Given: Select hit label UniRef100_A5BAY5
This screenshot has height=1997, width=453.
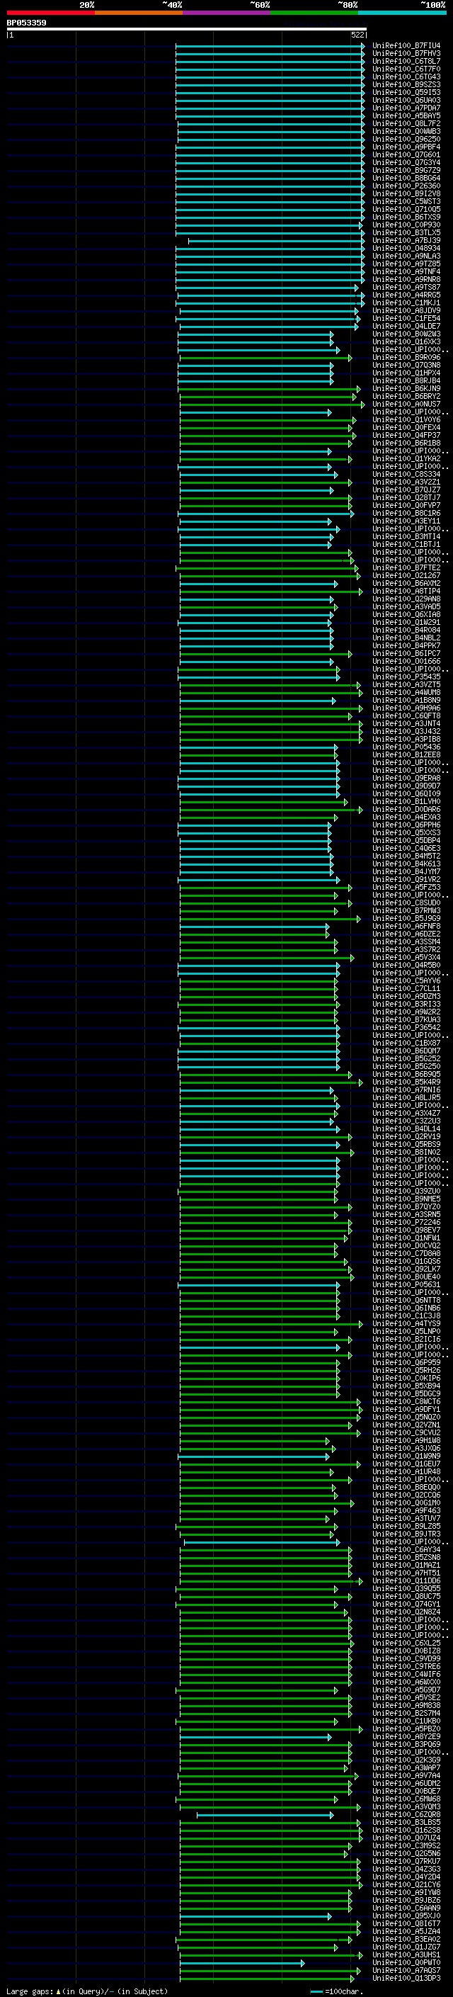Looking at the screenshot, I should [406, 115].
